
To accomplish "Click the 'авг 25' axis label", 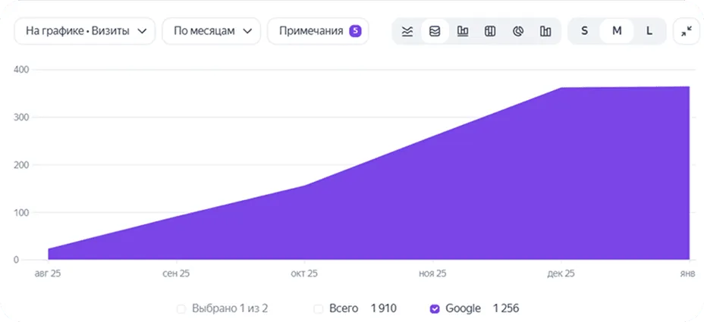I will tap(48, 274).
